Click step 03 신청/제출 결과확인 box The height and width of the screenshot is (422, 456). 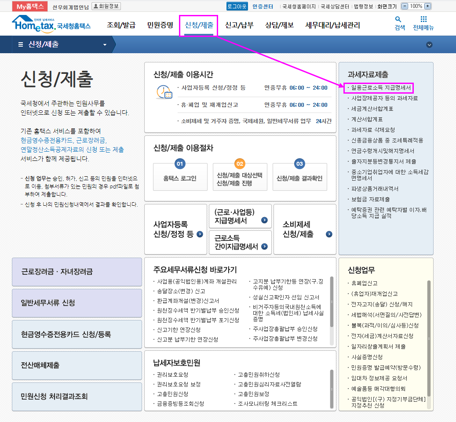coord(300,177)
